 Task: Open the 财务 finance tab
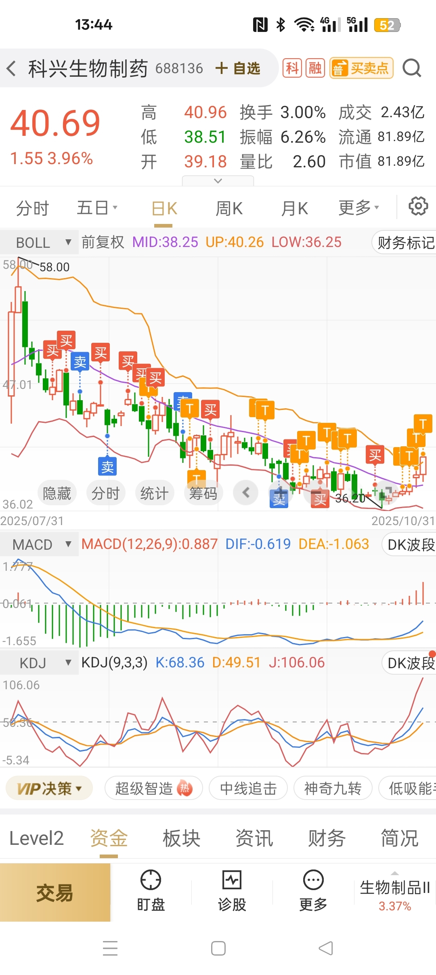[327, 838]
